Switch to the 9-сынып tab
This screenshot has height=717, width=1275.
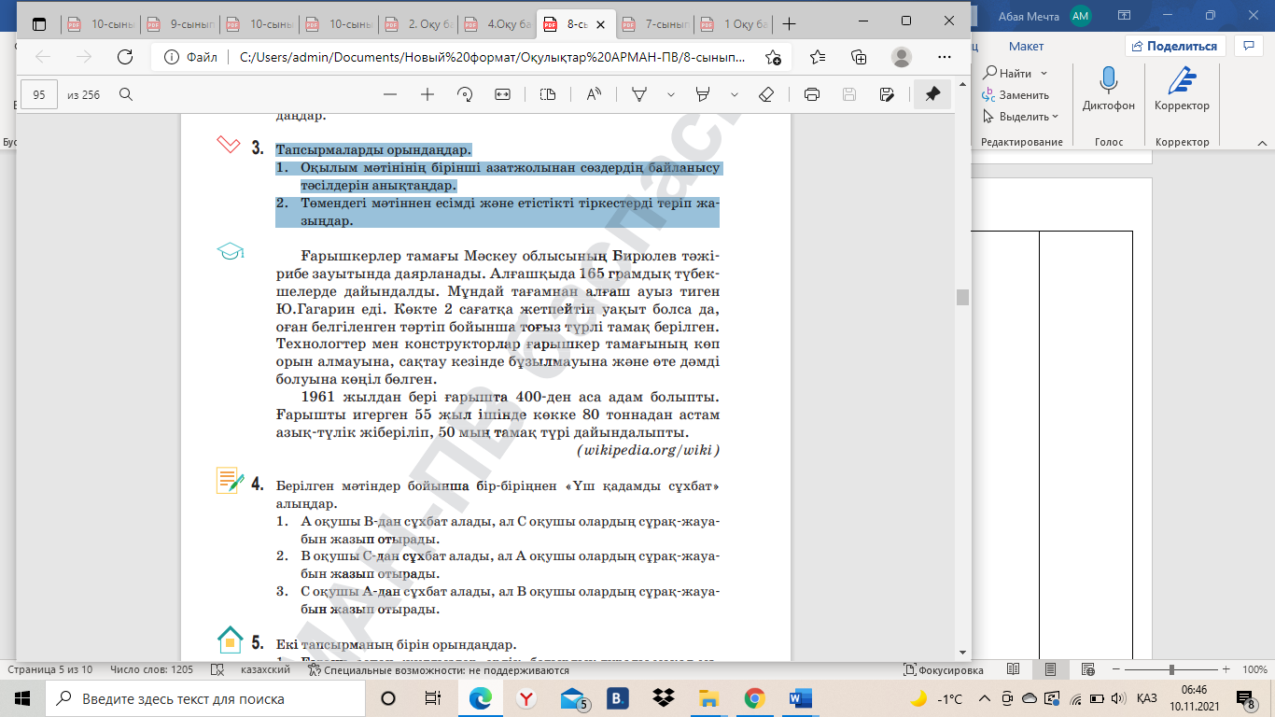[x=182, y=23]
